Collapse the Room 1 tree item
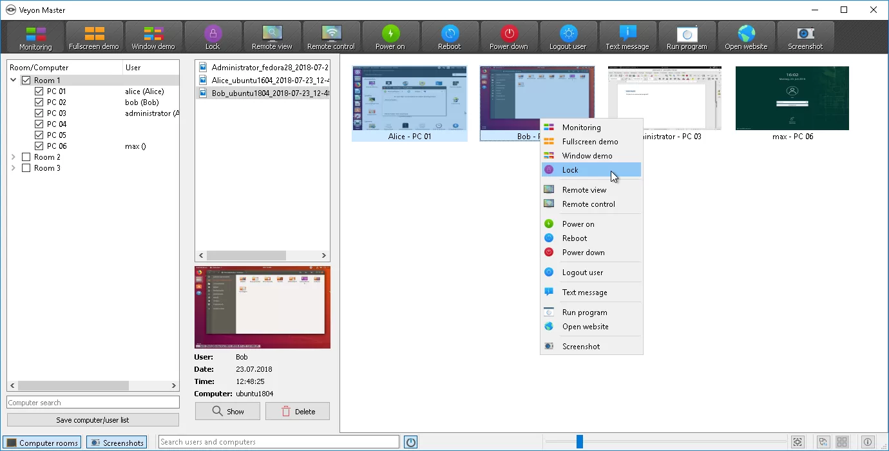The image size is (889, 451). point(13,80)
